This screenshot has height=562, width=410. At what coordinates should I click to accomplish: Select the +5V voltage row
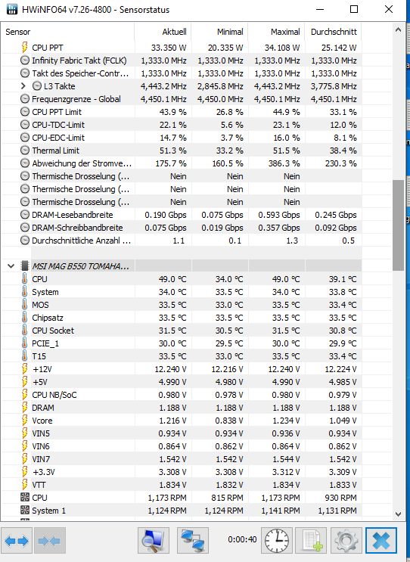(x=182, y=382)
